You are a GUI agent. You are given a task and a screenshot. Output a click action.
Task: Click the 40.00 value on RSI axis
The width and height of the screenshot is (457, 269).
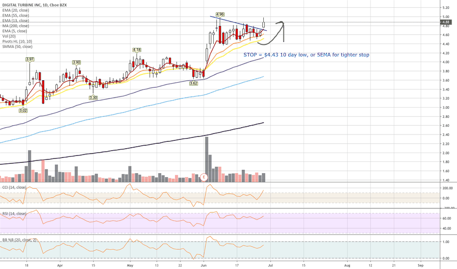(447, 228)
